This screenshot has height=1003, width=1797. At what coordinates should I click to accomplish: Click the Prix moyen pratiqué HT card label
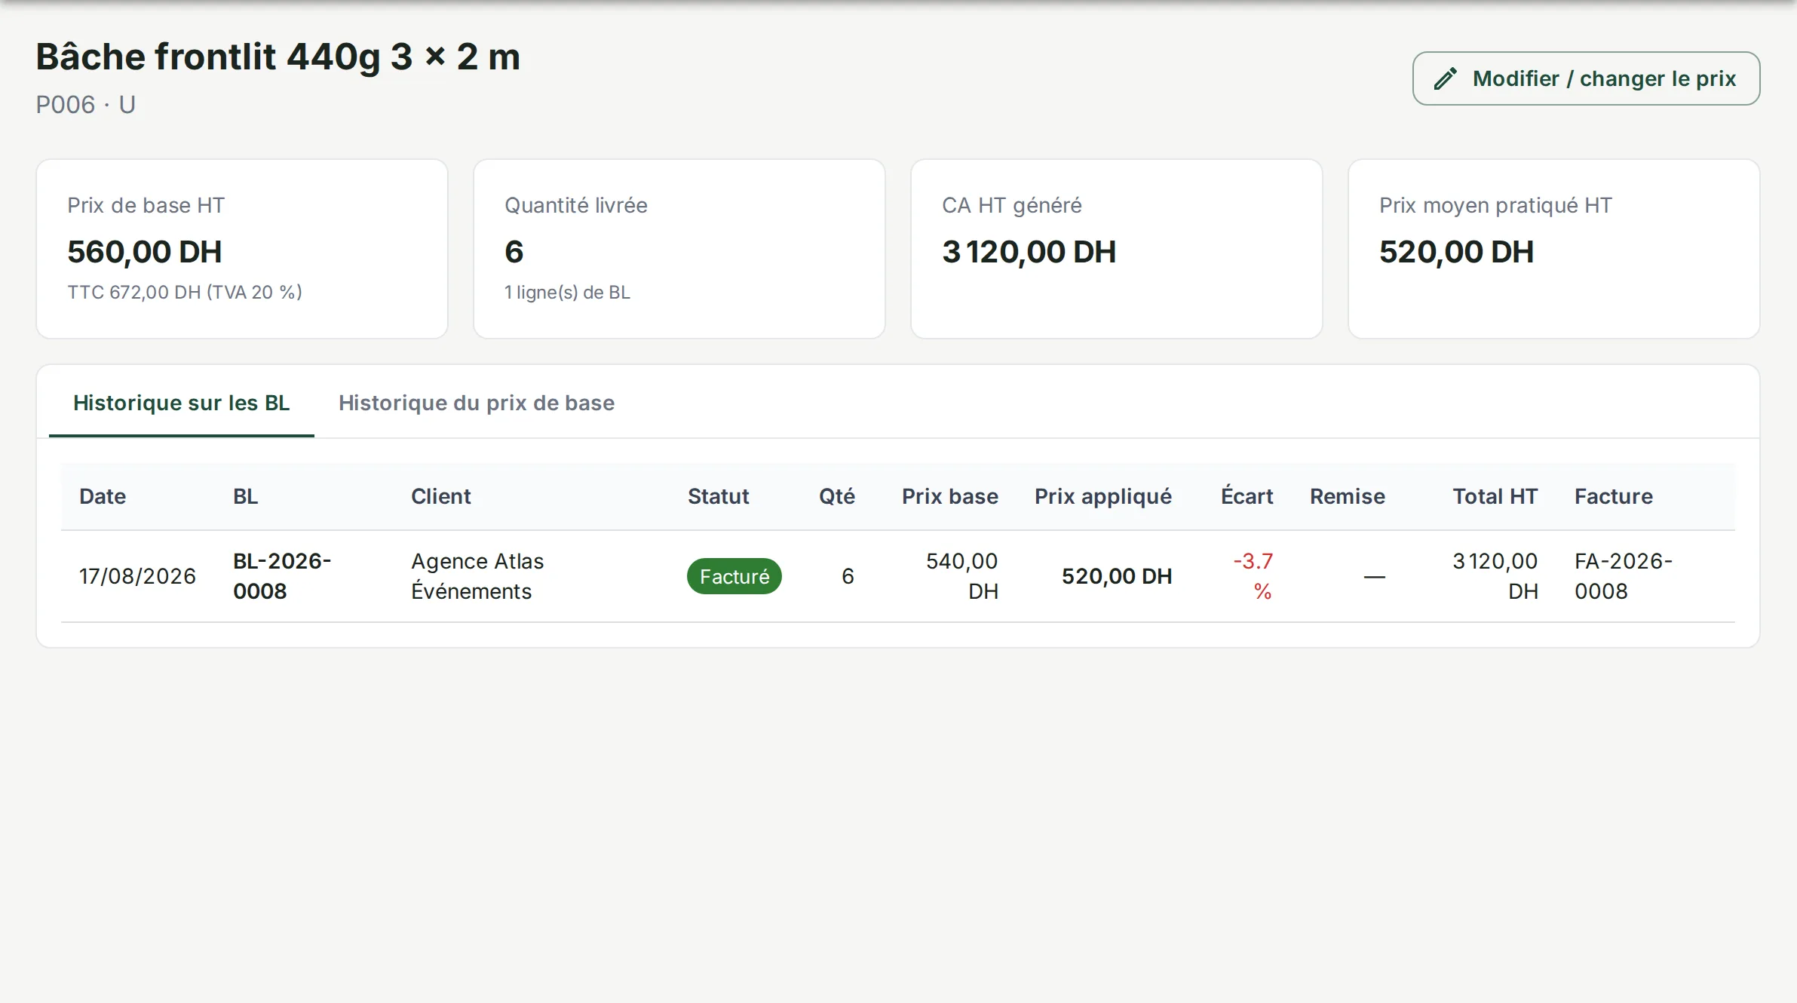1495,205
